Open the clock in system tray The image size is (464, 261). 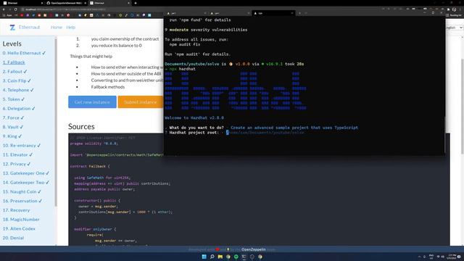coord(452,257)
